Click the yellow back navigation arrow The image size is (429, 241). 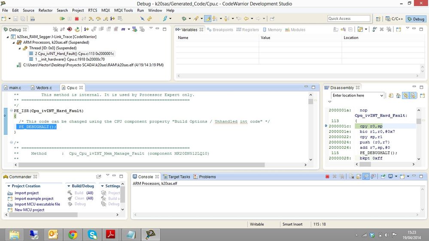click(x=246, y=18)
